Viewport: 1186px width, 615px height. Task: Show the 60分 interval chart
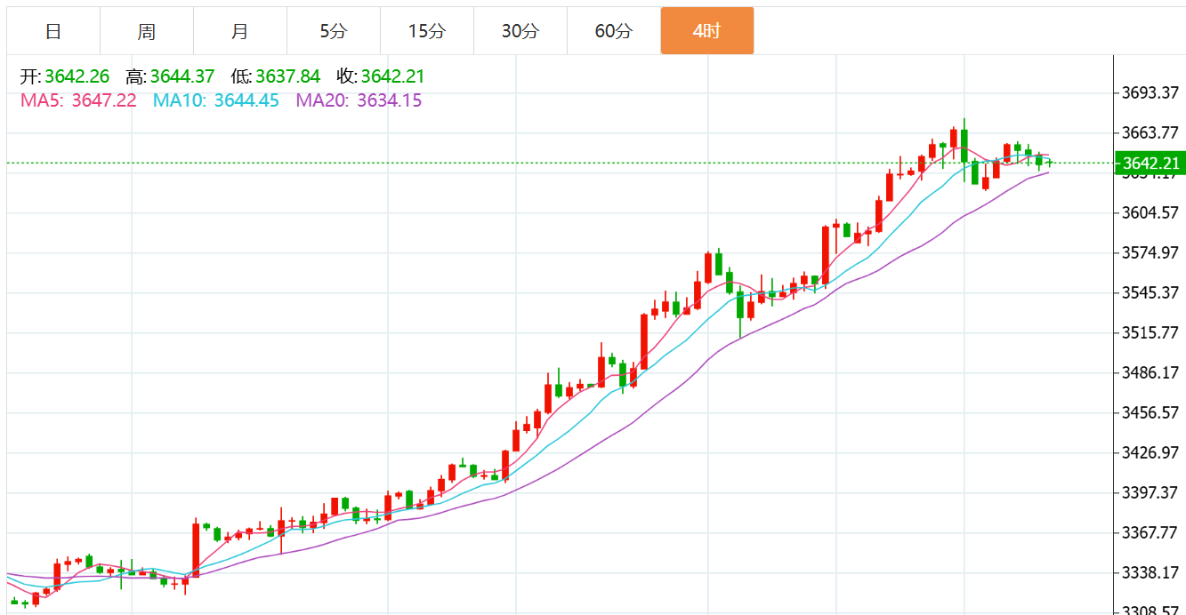click(614, 31)
